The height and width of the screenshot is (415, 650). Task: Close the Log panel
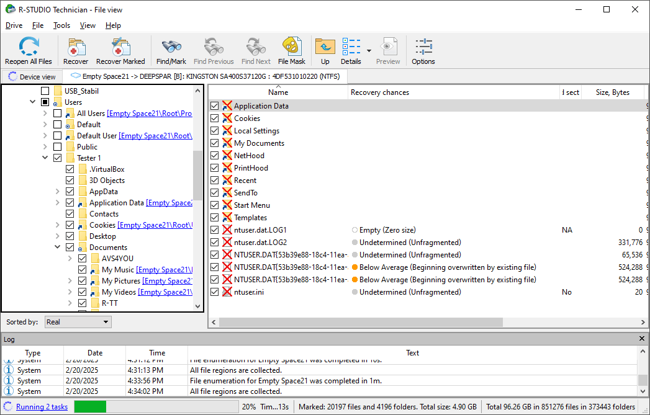642,339
